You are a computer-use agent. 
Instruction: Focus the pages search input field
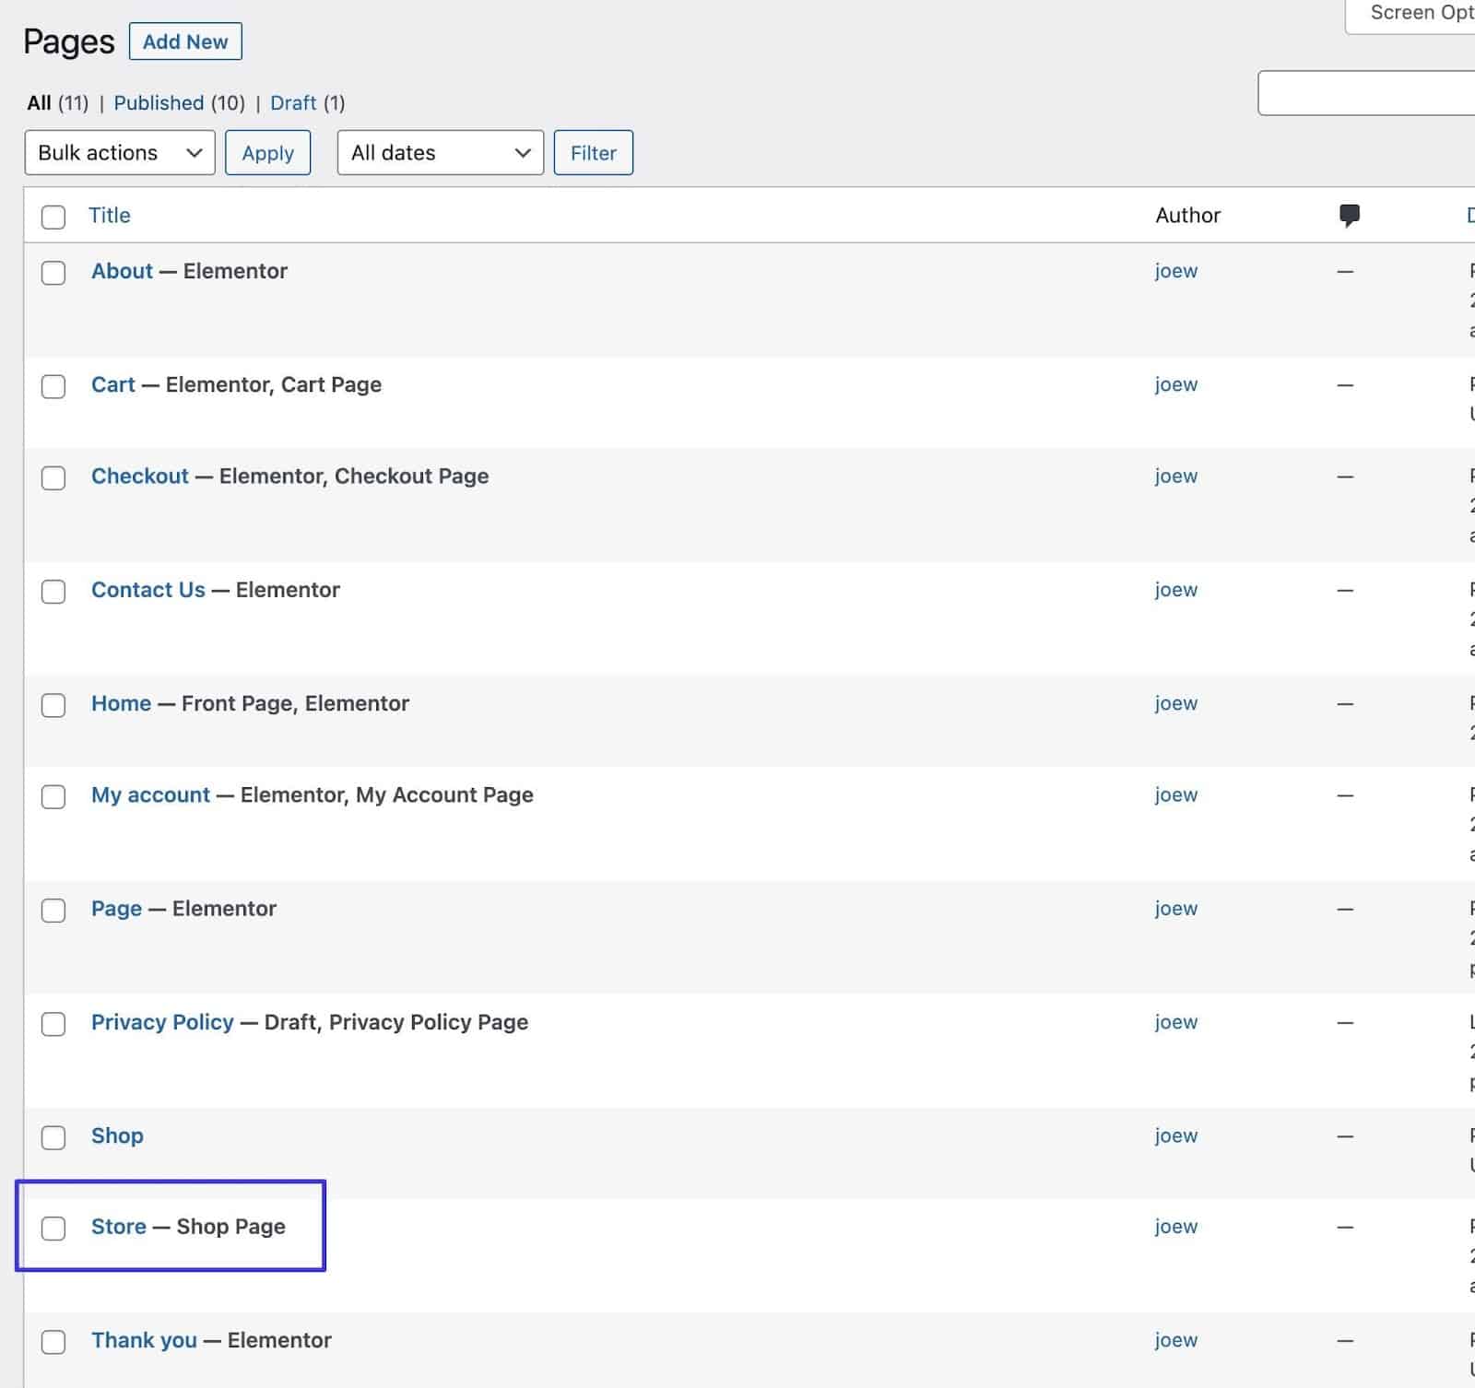point(1366,93)
